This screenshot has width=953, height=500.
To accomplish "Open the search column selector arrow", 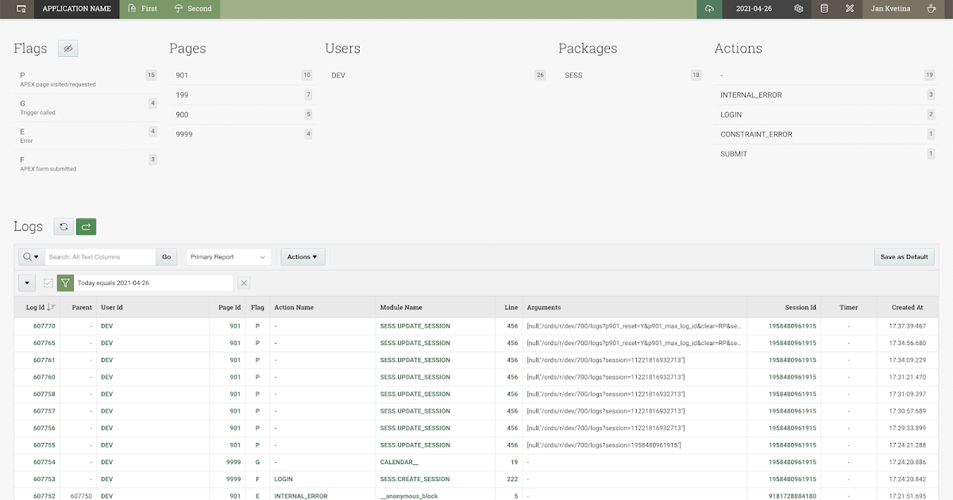I will pos(30,256).
